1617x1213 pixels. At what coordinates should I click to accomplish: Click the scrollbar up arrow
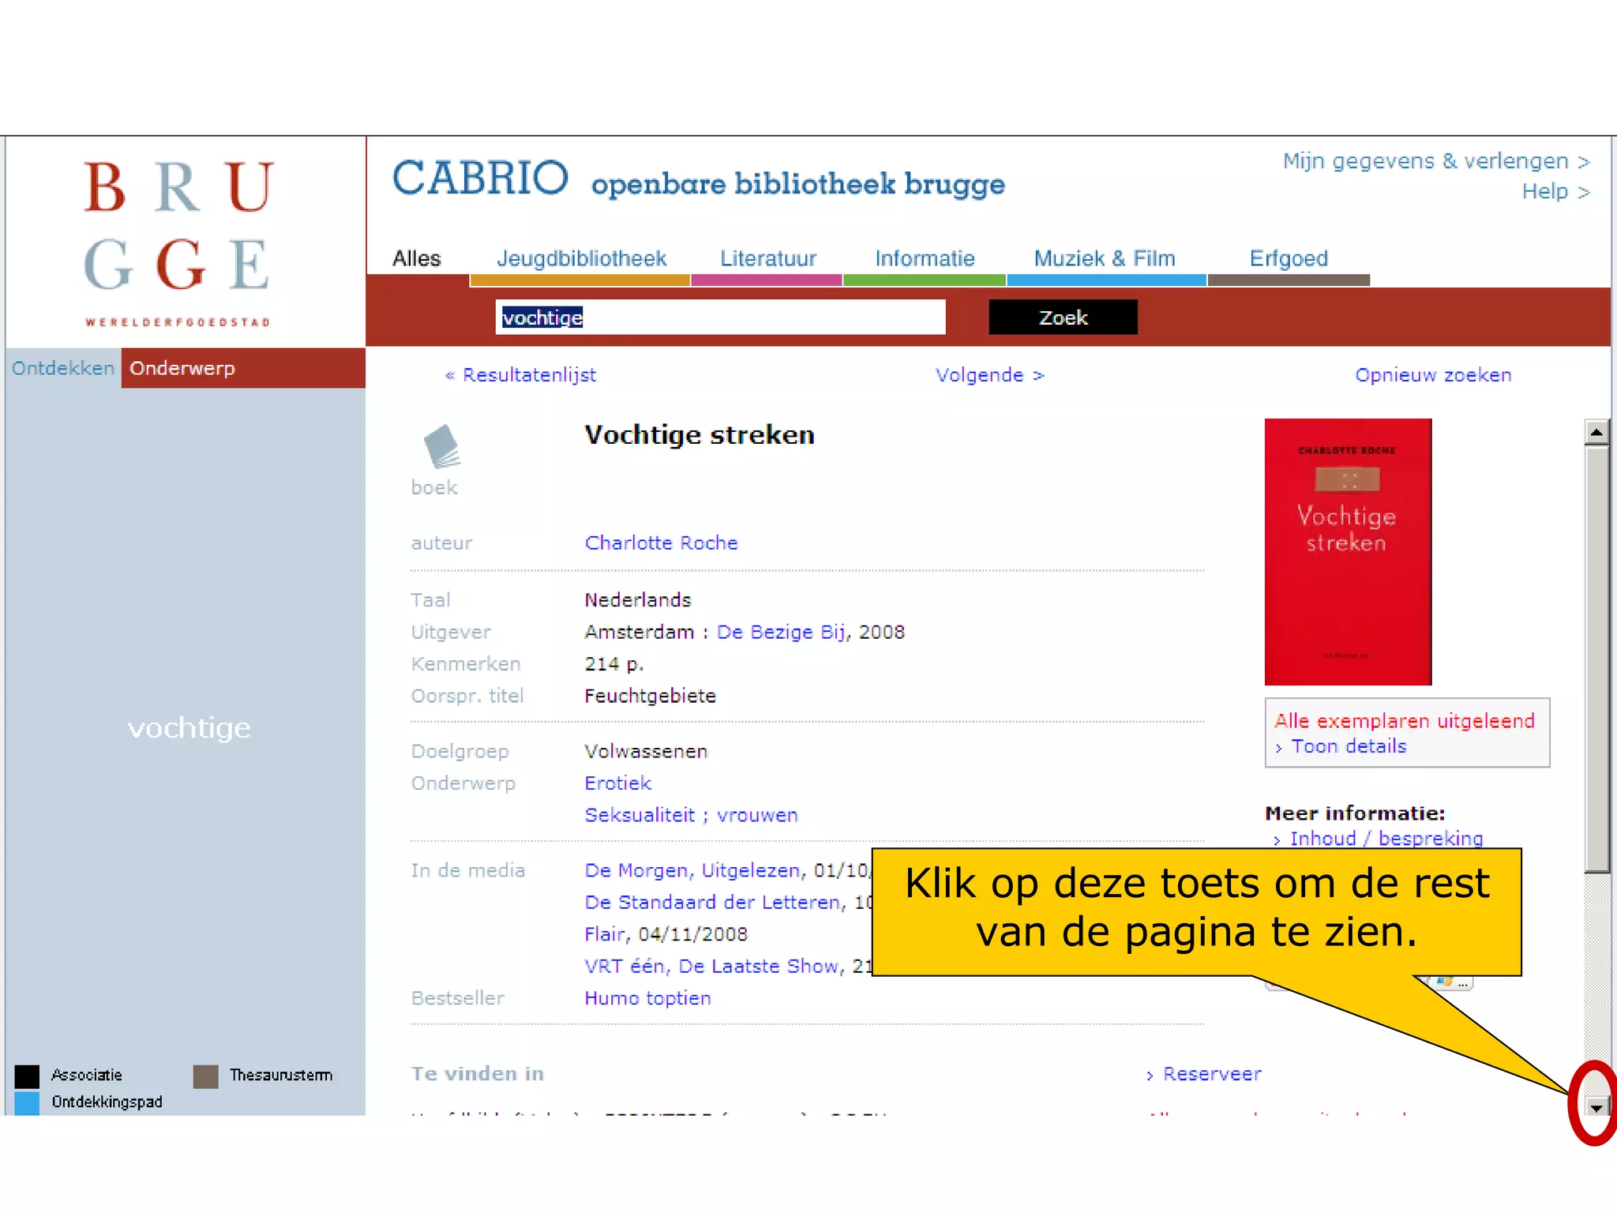tap(1596, 432)
